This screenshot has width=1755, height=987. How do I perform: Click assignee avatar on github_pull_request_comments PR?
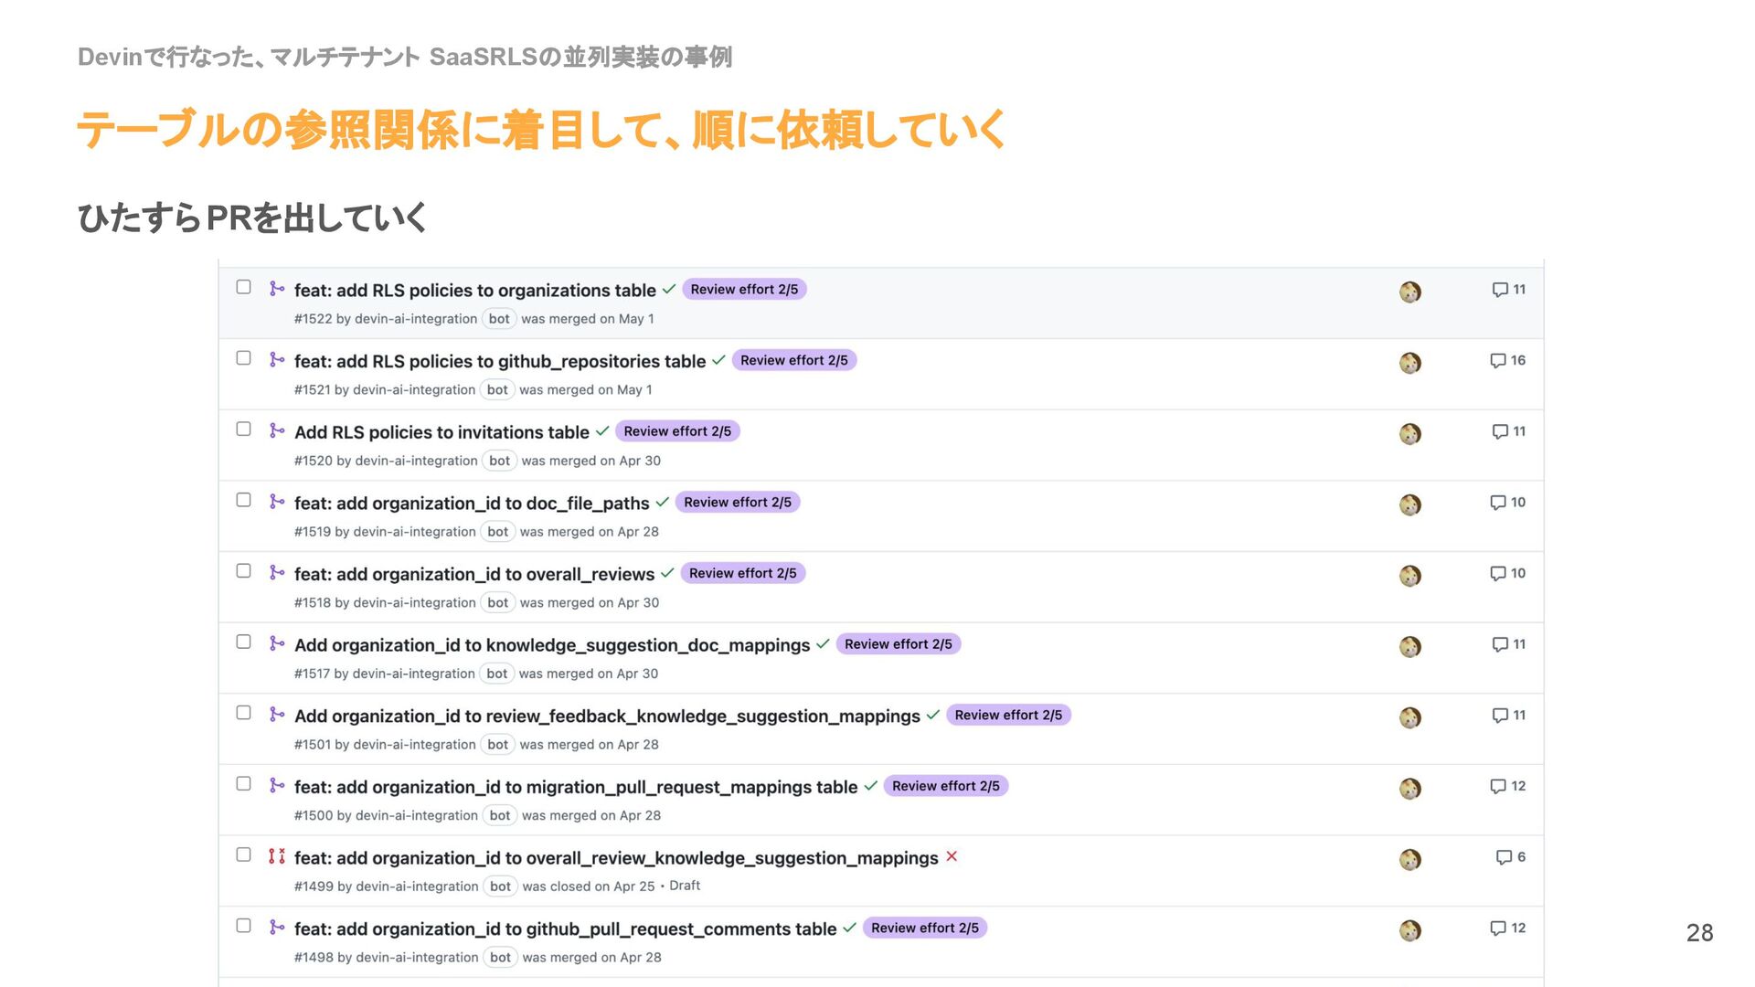[x=1410, y=931]
